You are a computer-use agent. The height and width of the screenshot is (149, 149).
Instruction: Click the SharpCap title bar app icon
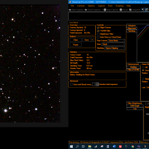coord(70,2)
